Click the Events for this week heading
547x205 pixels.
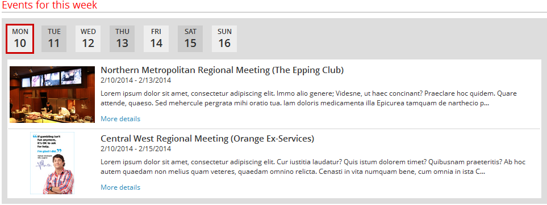coord(49,5)
